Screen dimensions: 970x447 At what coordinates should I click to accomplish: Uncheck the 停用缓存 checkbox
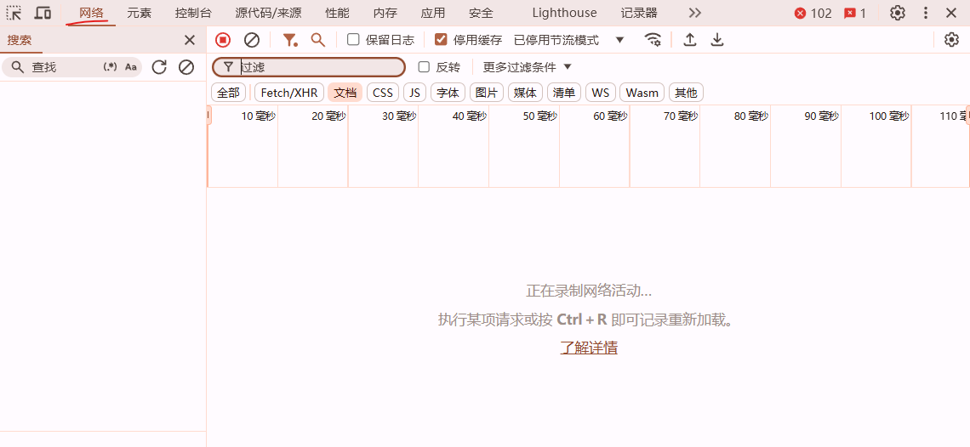[x=441, y=40]
